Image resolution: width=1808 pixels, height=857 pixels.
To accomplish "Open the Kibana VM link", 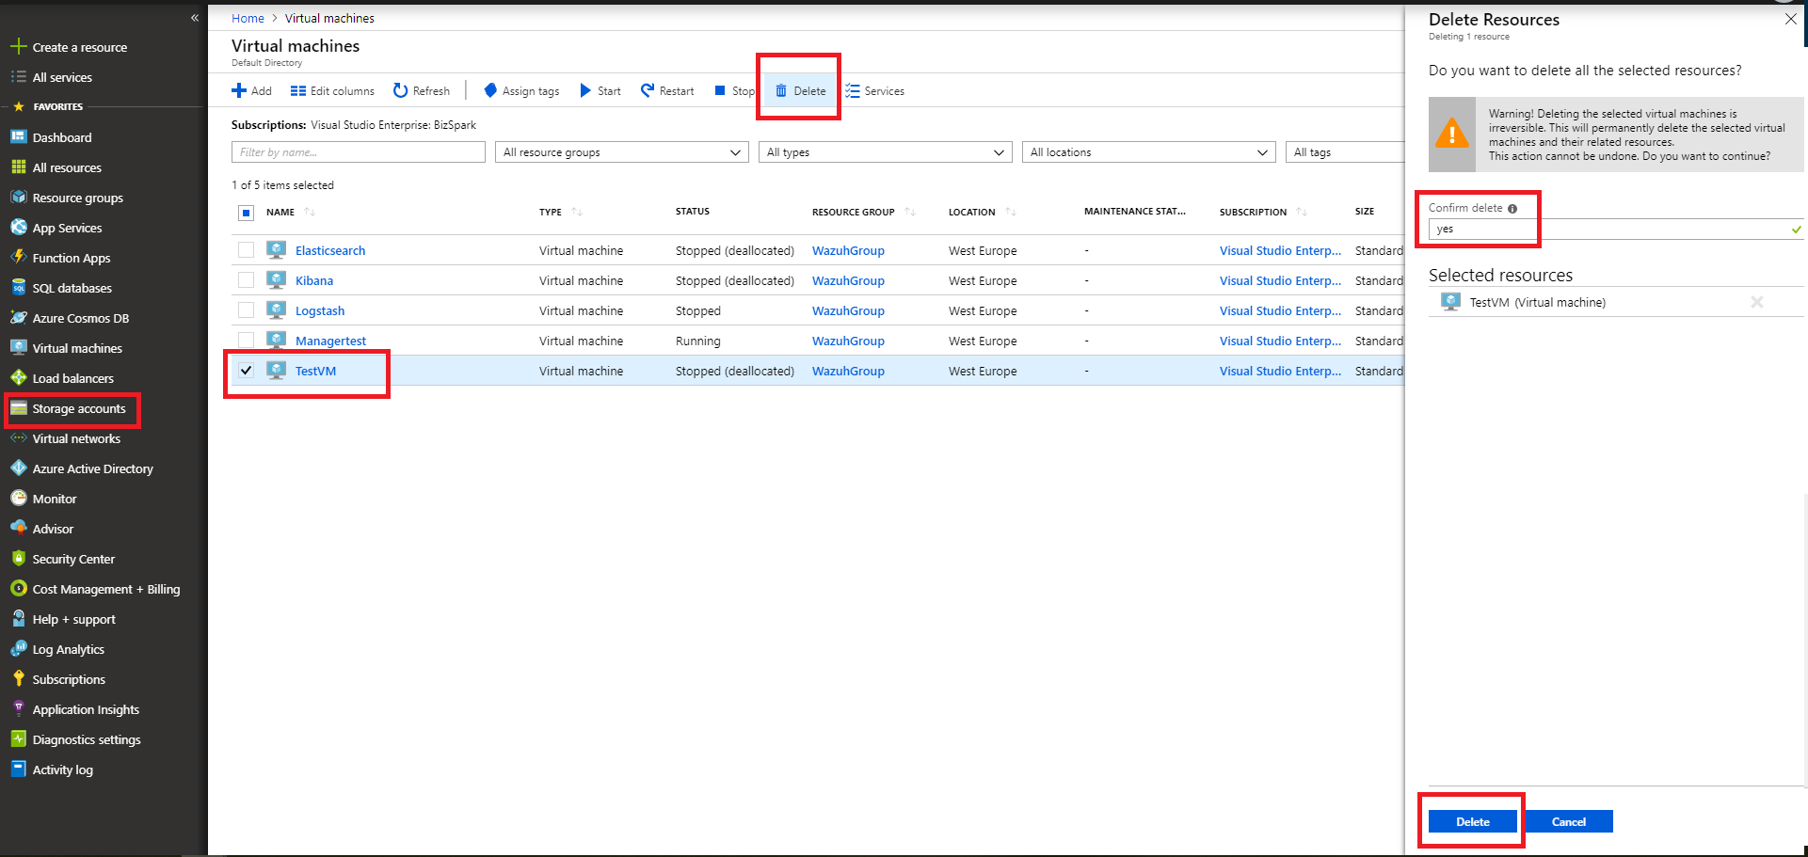I will point(314,280).
